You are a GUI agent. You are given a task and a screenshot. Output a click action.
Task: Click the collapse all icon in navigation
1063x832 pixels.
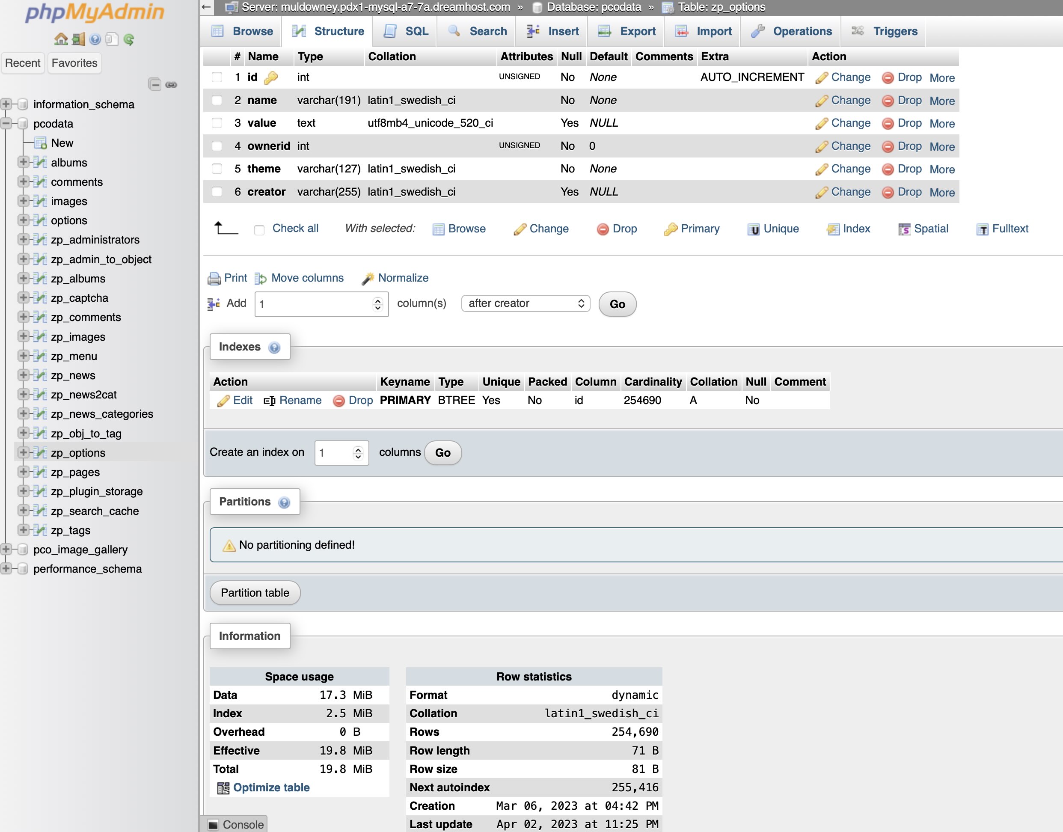(x=154, y=85)
